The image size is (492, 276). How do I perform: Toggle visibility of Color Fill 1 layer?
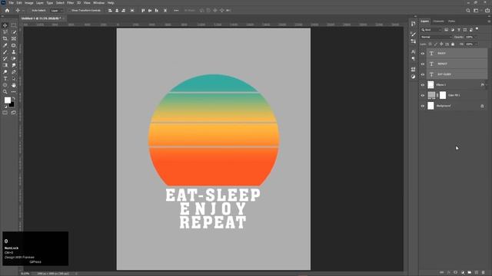[x=422, y=95]
